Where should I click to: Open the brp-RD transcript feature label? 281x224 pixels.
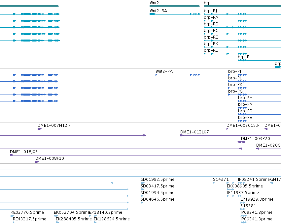pos(211,24)
